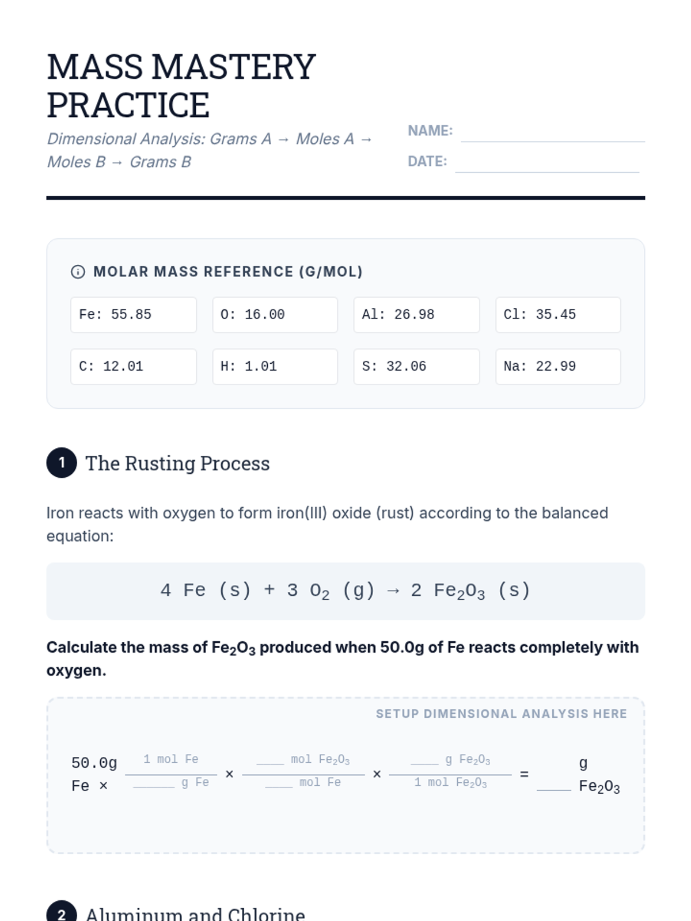Select the O: 16.00 molar mass box
Image resolution: width=691 pixels, height=921 pixels.
275,315
